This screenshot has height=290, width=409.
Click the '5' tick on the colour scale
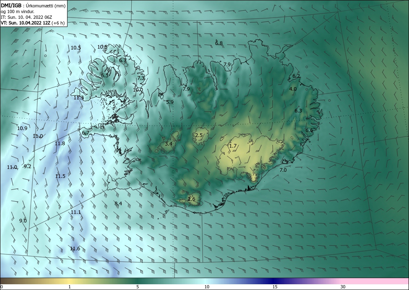[137, 287]
